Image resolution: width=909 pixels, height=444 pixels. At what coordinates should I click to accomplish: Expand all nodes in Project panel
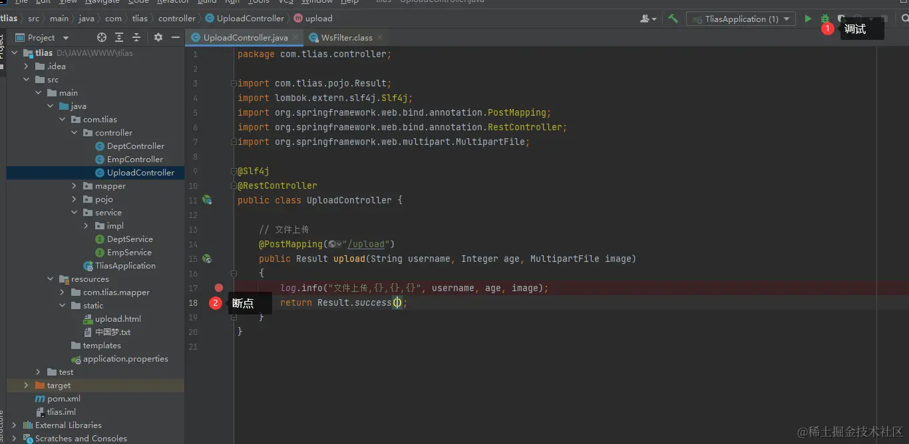point(119,37)
